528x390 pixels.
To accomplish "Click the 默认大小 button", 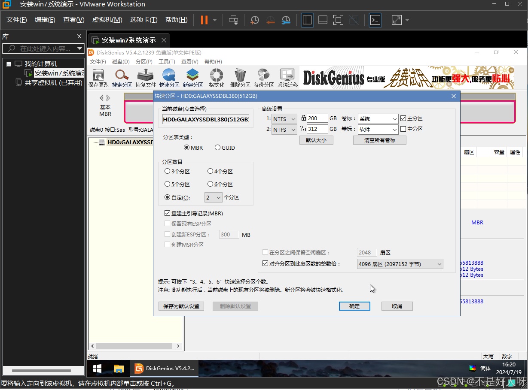I will [316, 140].
